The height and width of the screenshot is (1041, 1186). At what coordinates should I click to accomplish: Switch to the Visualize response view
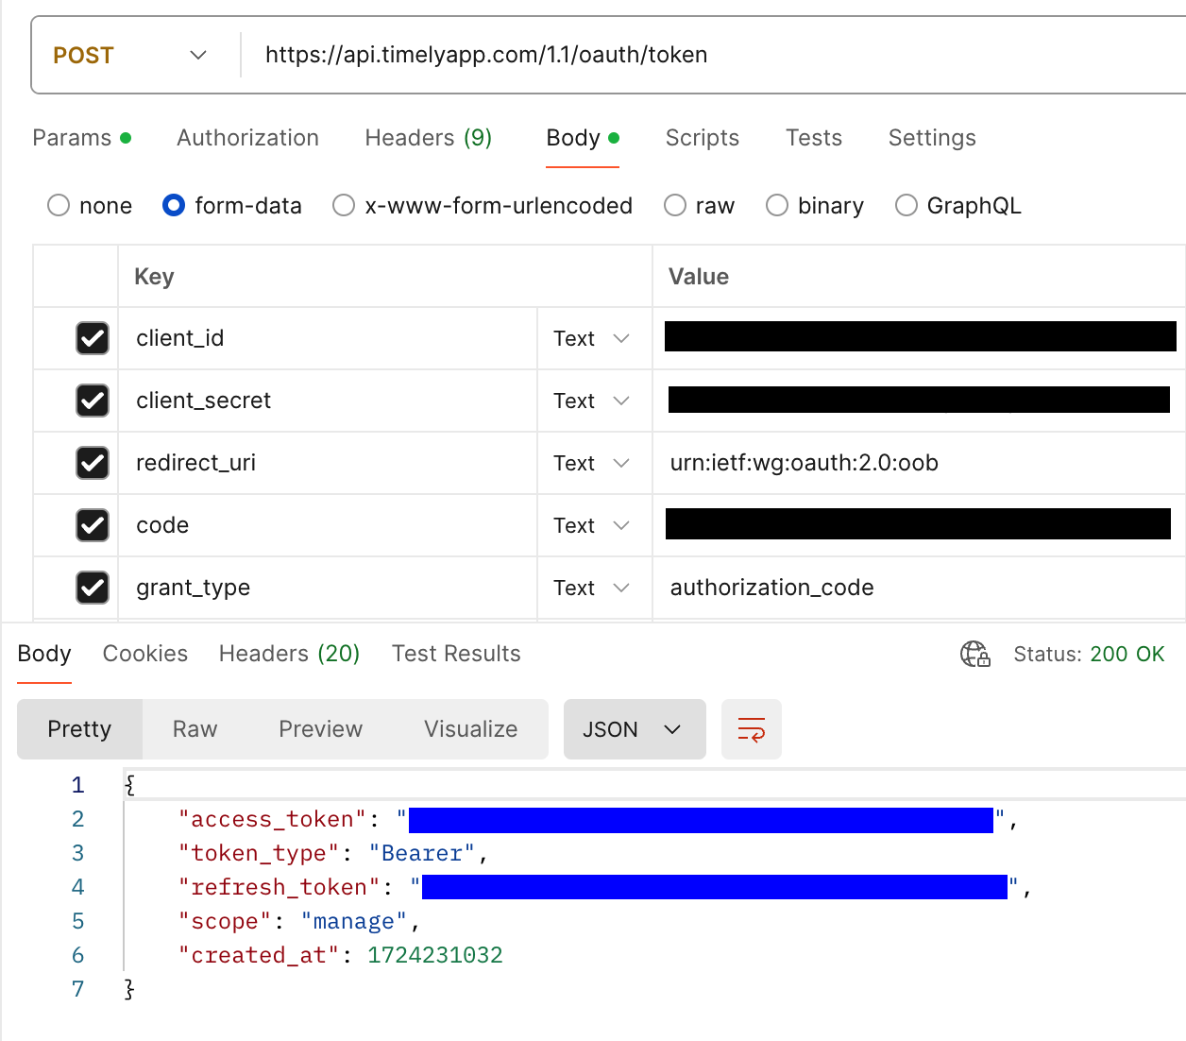470,729
